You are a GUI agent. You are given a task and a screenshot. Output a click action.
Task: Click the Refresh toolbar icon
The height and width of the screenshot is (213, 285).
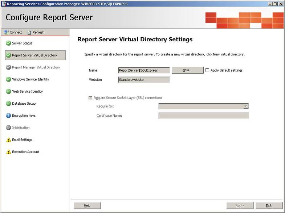coord(29,33)
